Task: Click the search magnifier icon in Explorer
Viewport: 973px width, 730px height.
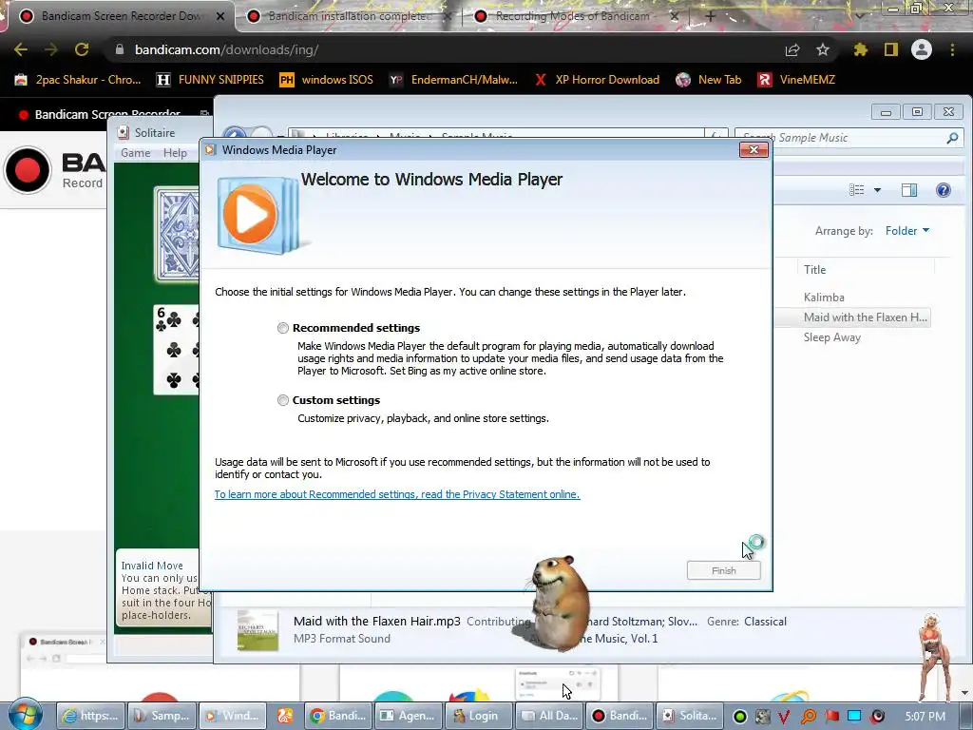Action: [x=952, y=138]
